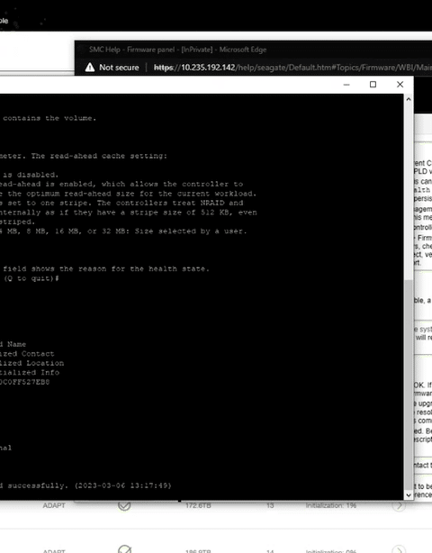The width and height of the screenshot is (432, 553).
Task: Click disk count "14" in table
Action: [x=270, y=550]
